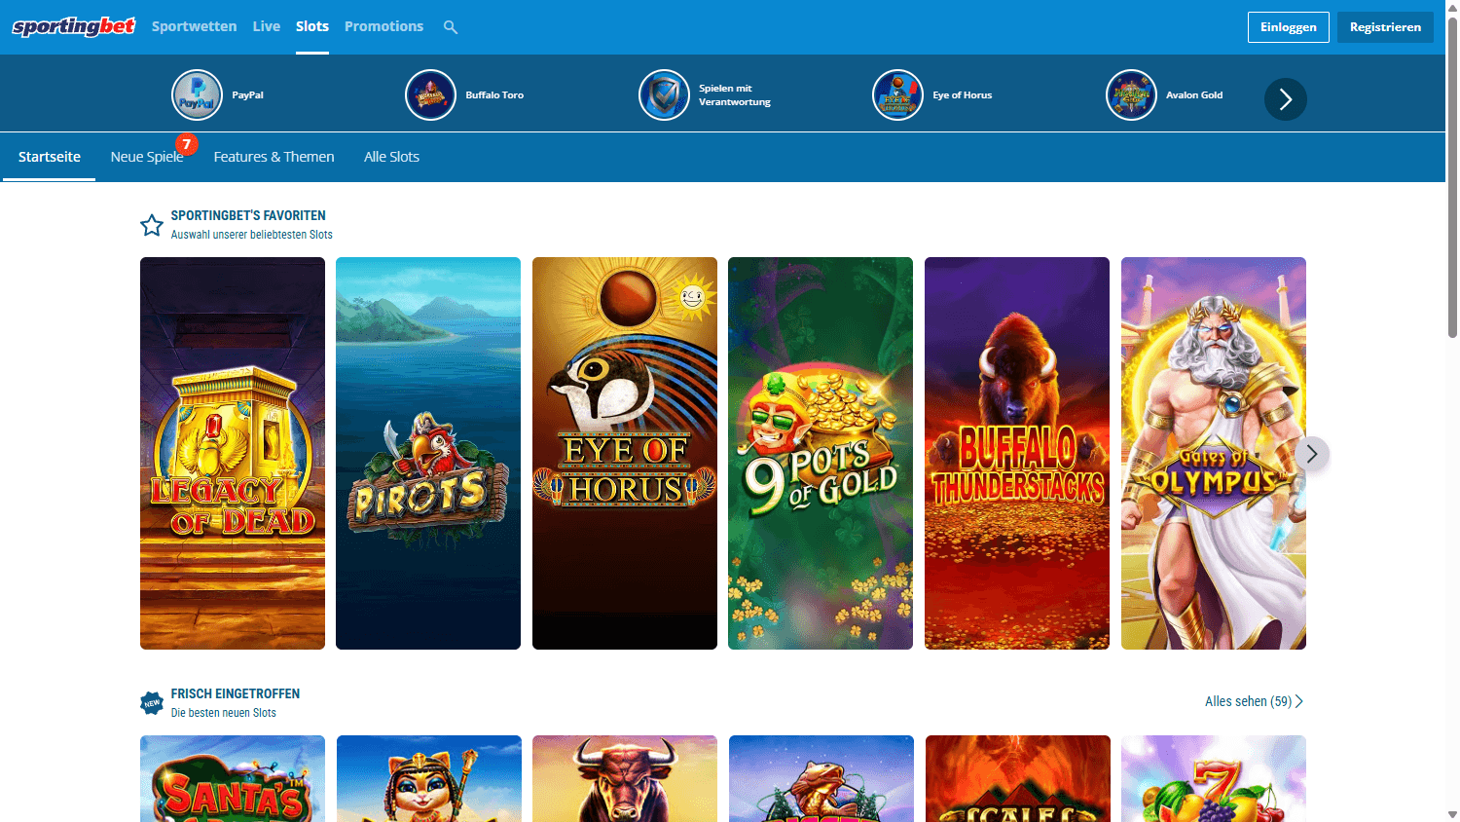The height and width of the screenshot is (822, 1460).
Task: Open the Legacy of Dead slot
Action: (x=233, y=453)
